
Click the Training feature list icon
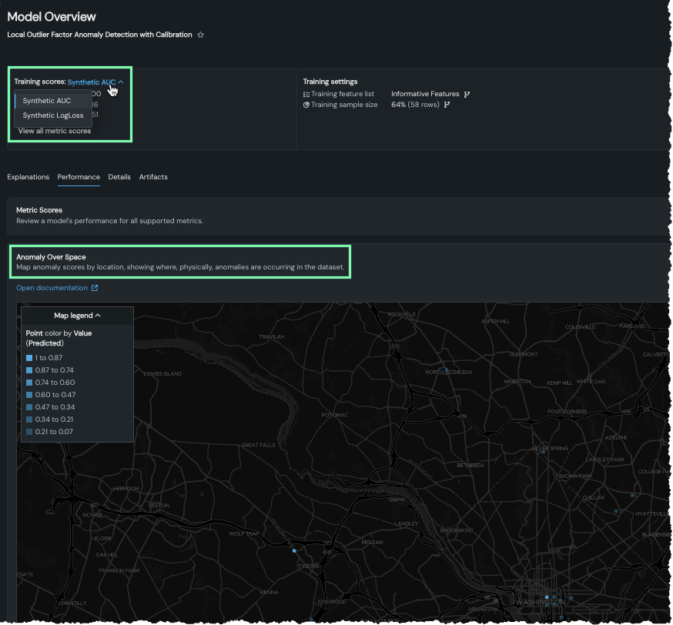coord(306,94)
